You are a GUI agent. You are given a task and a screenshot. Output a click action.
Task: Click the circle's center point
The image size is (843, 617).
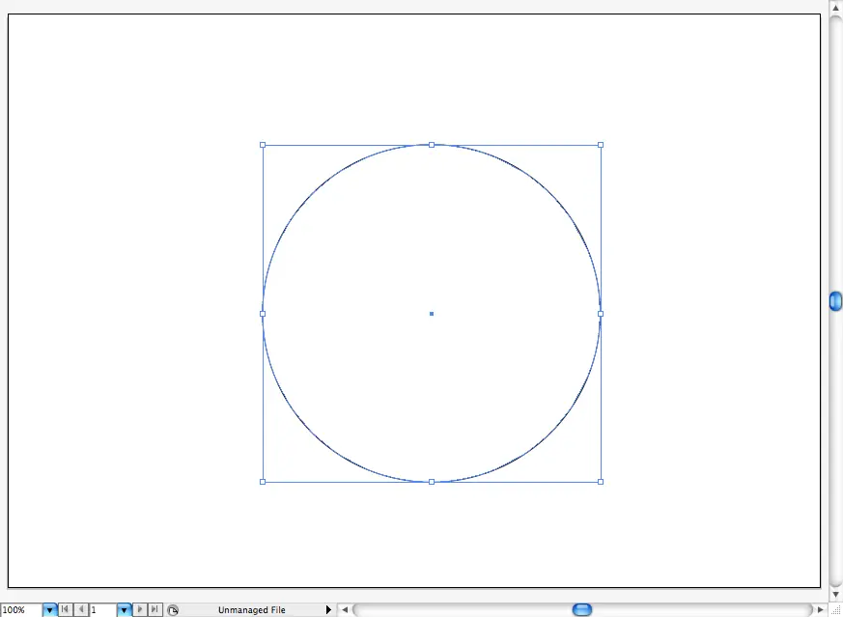point(432,314)
